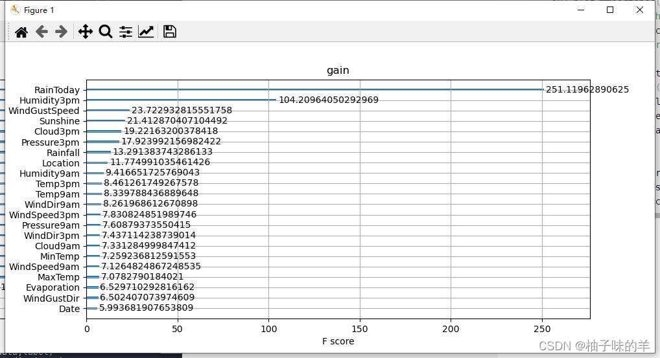
Task: Select the chart title "gain"
Action: 338,71
